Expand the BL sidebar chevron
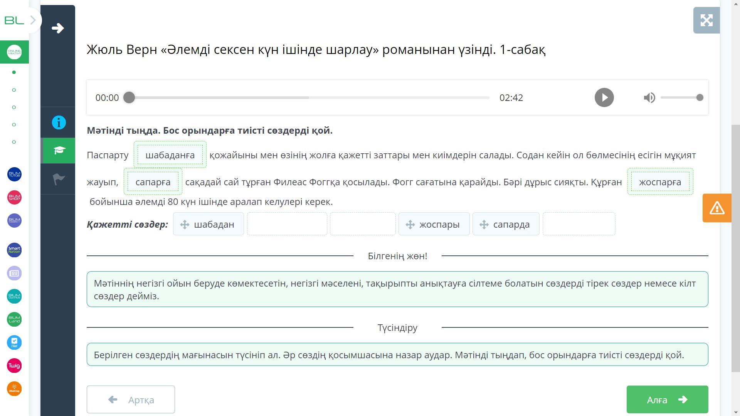Viewport: 740px width, 416px height. point(33,20)
